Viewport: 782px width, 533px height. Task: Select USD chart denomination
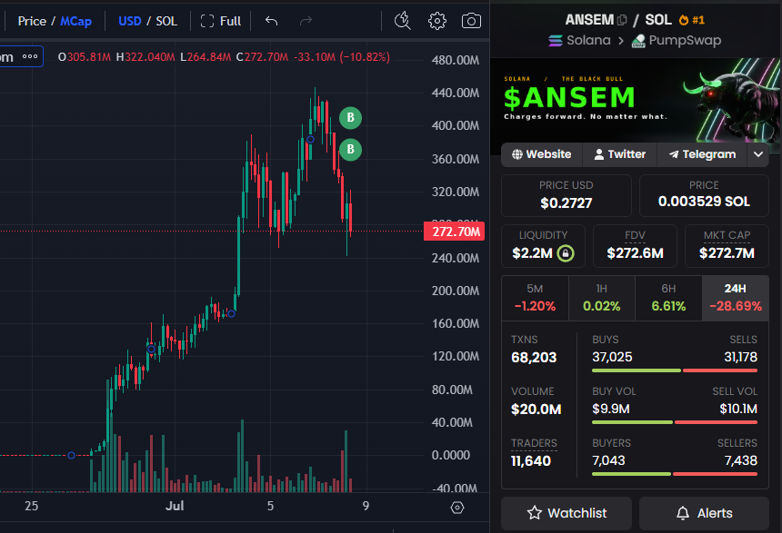click(130, 21)
